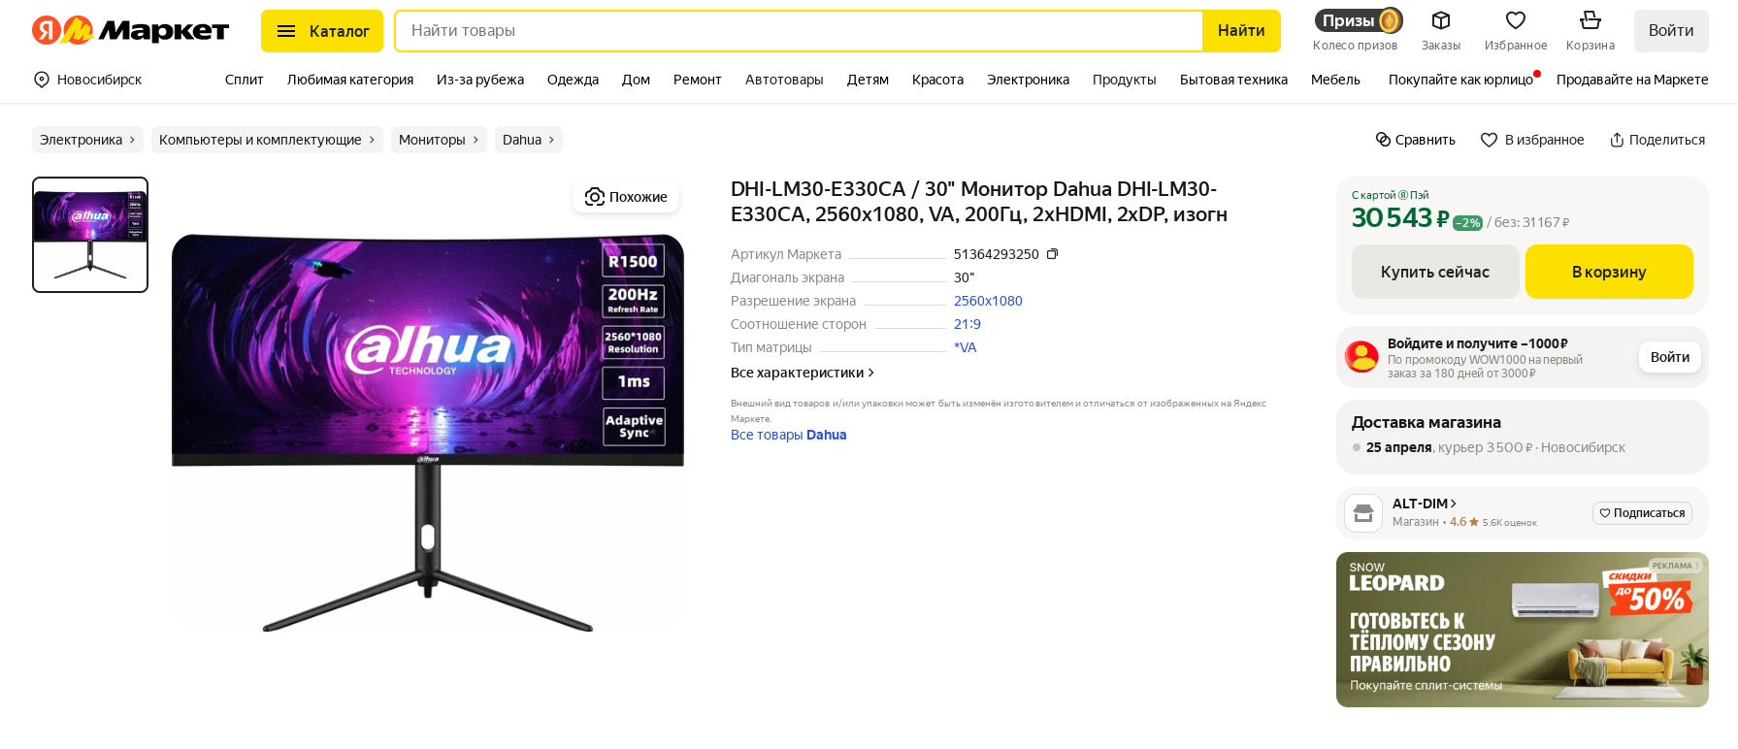Add the monitor to В избранное

(1532, 140)
